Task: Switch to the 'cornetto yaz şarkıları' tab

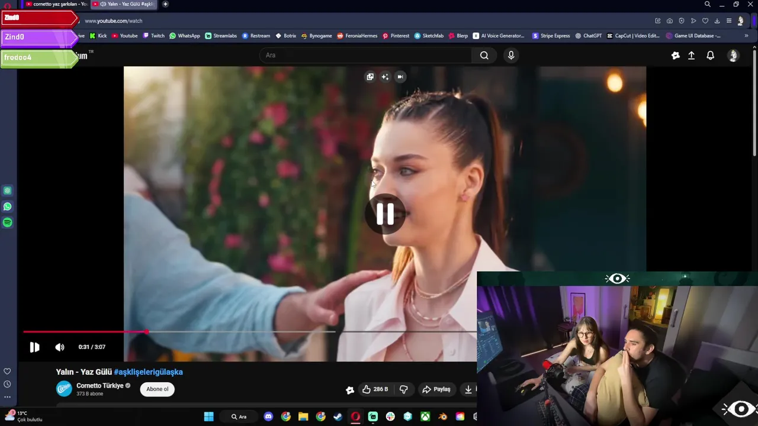Action: (x=56, y=4)
